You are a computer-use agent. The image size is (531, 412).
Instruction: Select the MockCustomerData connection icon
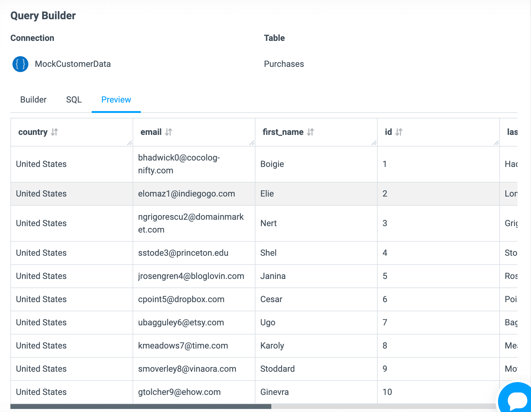20,64
